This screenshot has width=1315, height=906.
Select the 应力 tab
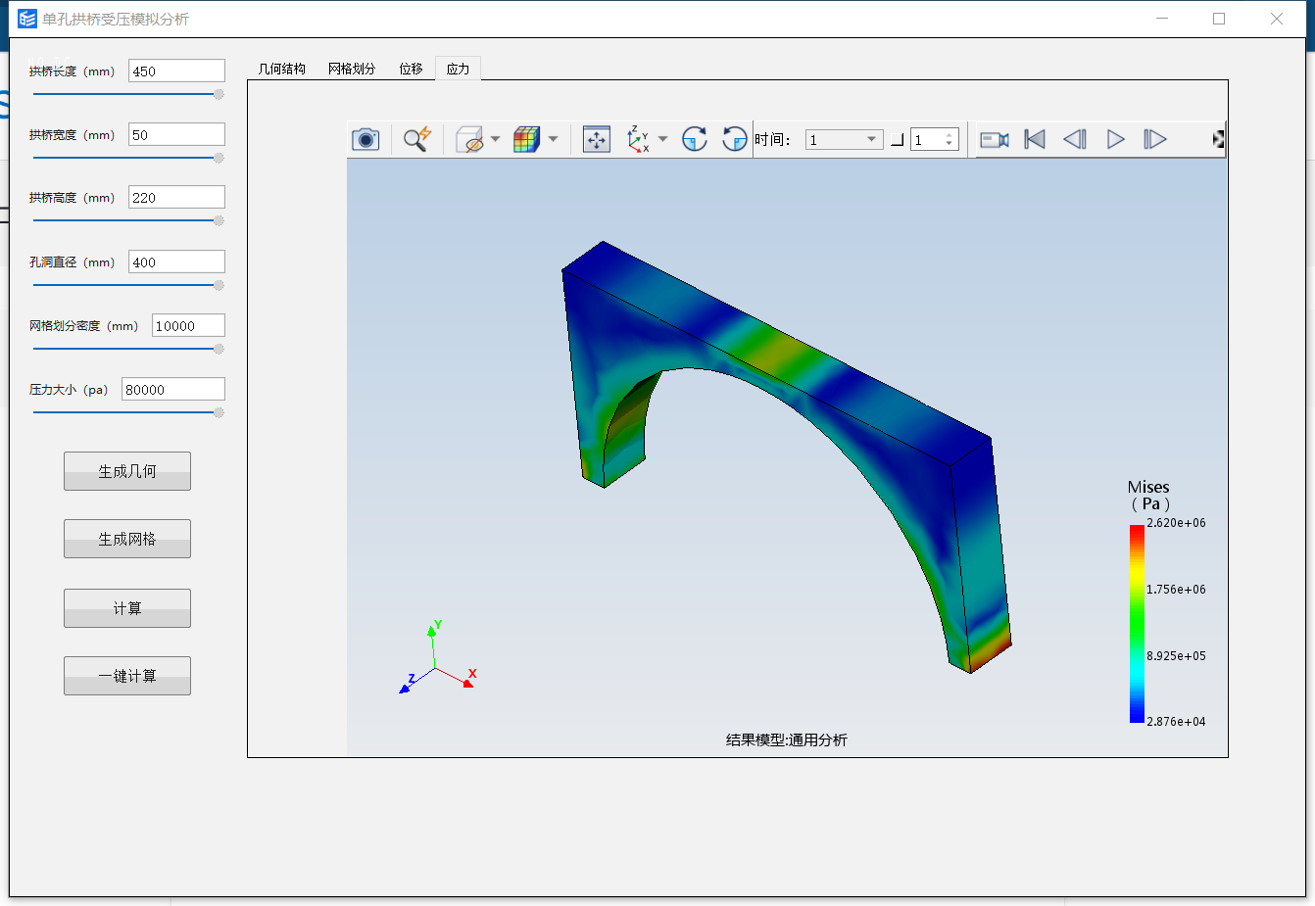(458, 69)
